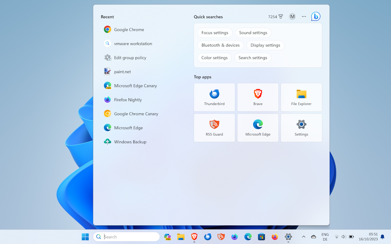
Task: View the 7254 Microsoft Rewards points
Action: point(275,16)
